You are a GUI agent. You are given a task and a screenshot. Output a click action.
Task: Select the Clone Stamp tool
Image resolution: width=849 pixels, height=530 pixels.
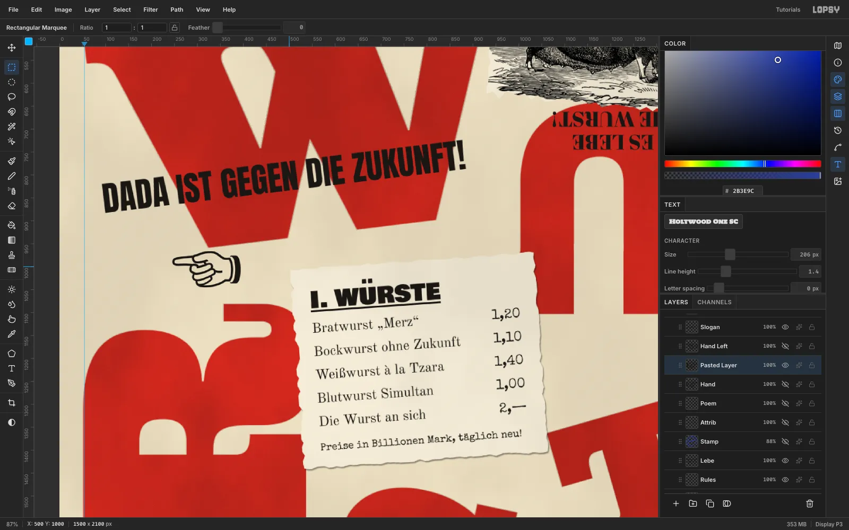click(x=12, y=255)
